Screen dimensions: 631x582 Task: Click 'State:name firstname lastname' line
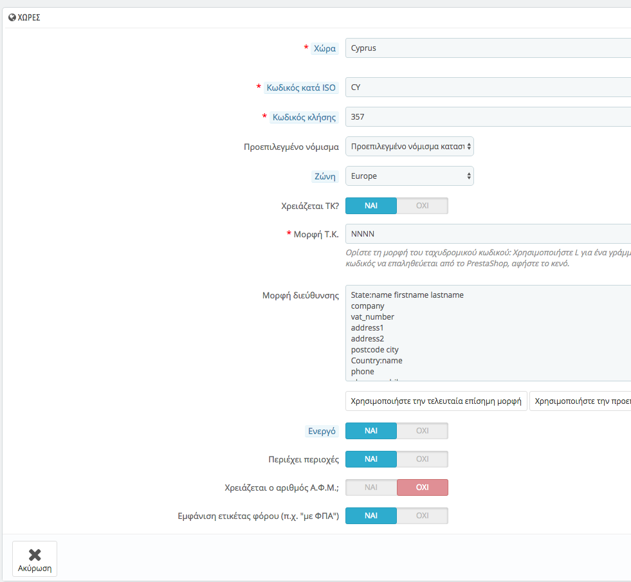(407, 295)
